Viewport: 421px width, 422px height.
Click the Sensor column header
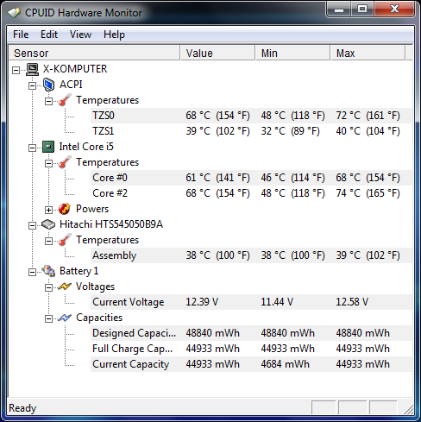point(94,53)
